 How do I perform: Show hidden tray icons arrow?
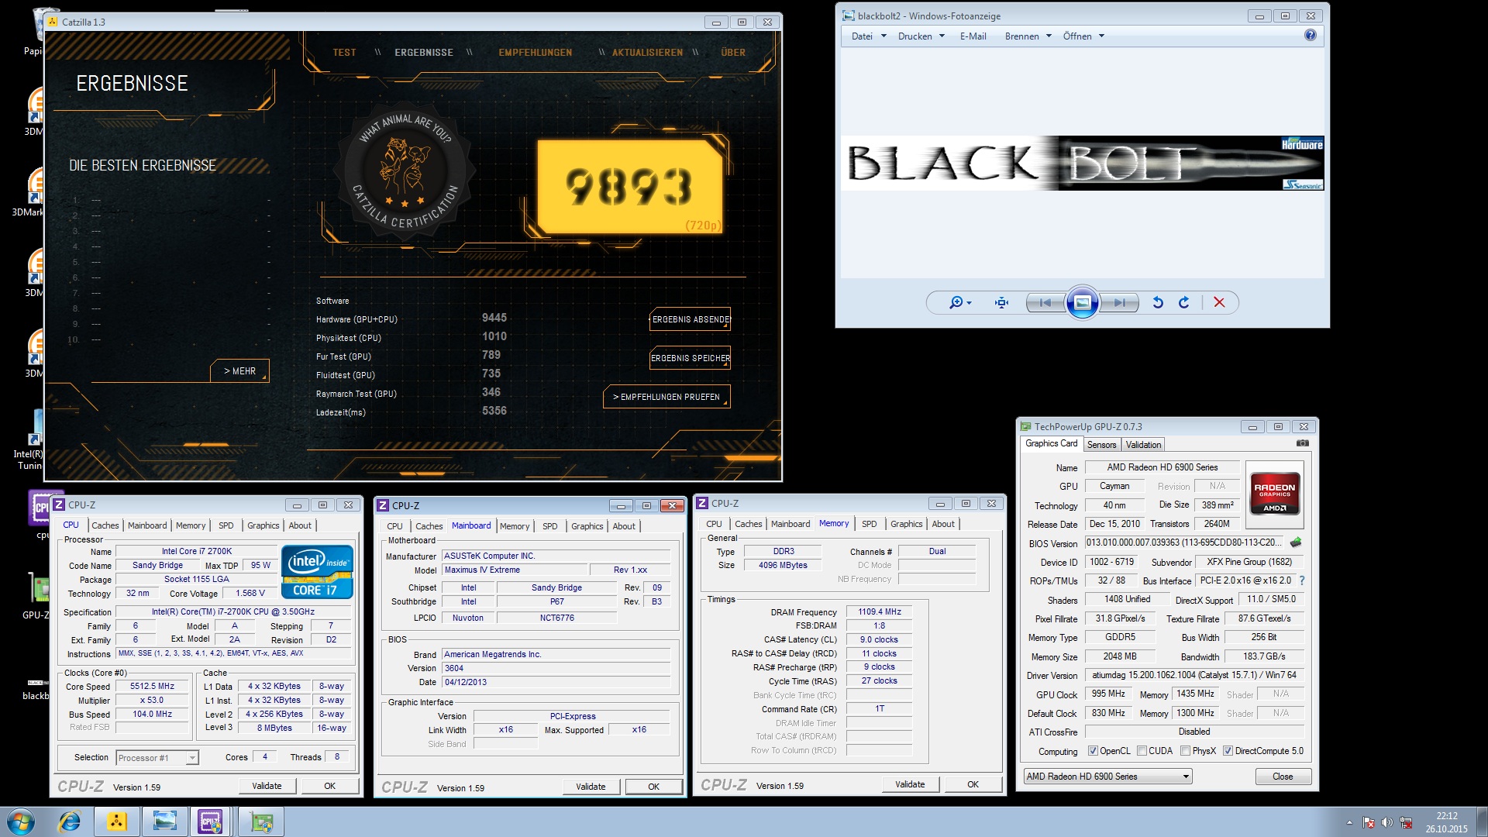pyautogui.click(x=1349, y=822)
